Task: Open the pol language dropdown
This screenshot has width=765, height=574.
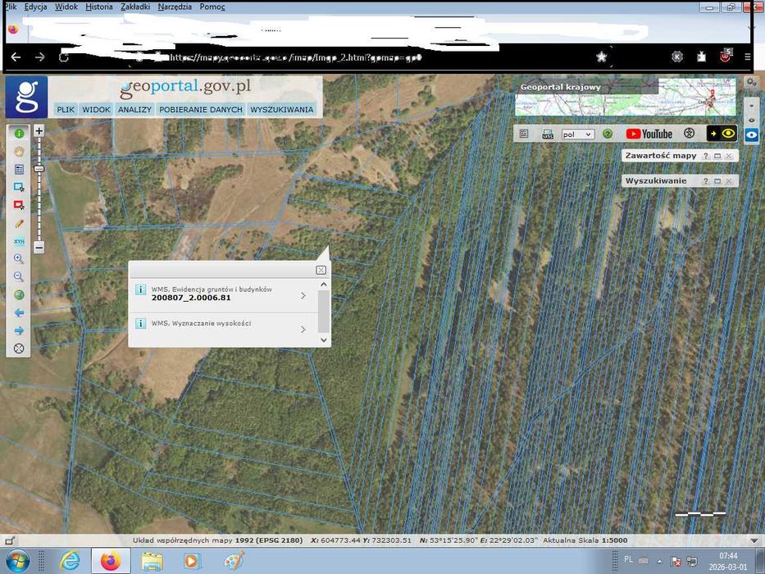Action: (x=578, y=134)
